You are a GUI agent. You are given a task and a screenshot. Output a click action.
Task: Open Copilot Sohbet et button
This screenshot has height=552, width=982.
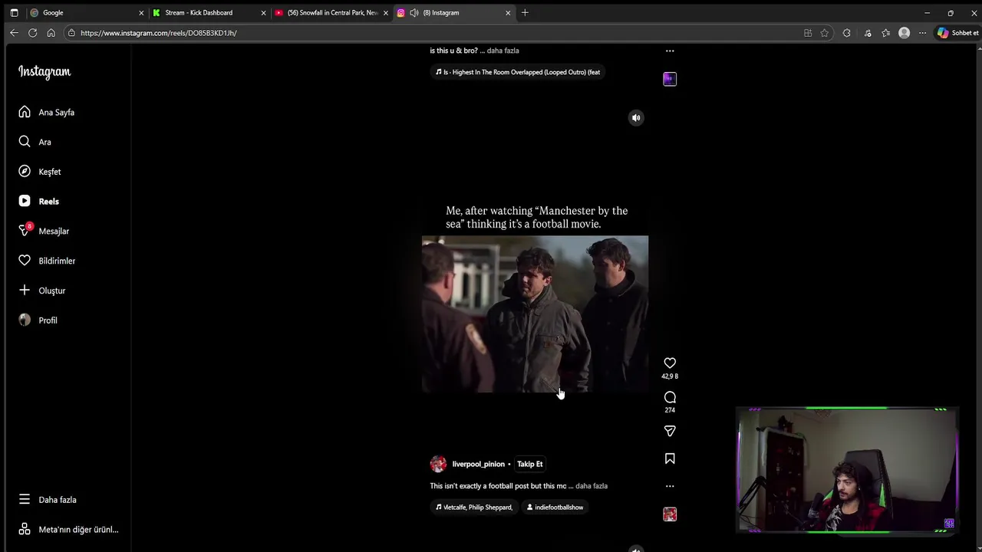click(957, 33)
